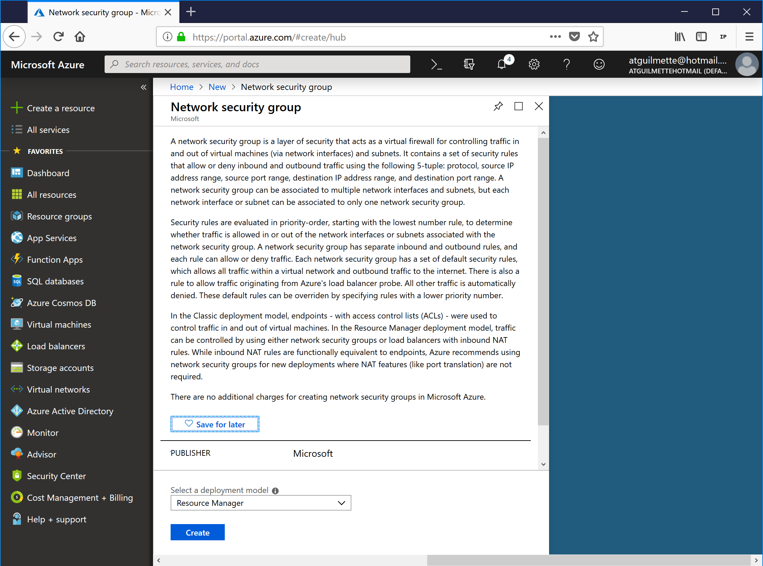Open the Cloud Shell icon

436,65
